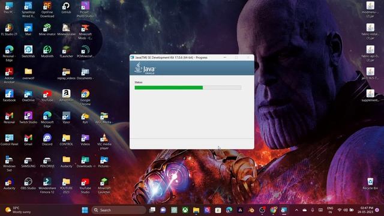Open the This PC desktop icon
The width and height of the screenshot is (384, 216).
coord(9,8)
